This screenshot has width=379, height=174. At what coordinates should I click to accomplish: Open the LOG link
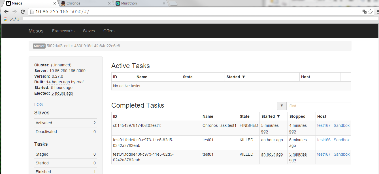click(x=39, y=105)
